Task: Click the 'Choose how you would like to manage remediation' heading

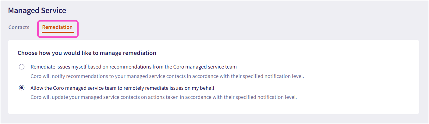Action: [x=87, y=53]
